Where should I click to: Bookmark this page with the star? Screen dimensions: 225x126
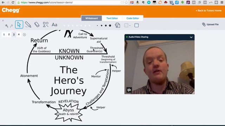pyautogui.click(x=126, y=2)
